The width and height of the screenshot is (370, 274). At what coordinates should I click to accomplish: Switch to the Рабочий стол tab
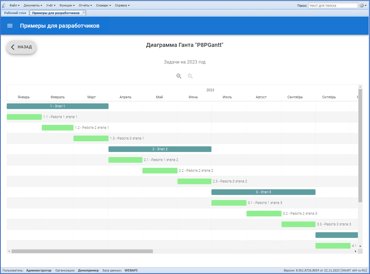[15, 13]
